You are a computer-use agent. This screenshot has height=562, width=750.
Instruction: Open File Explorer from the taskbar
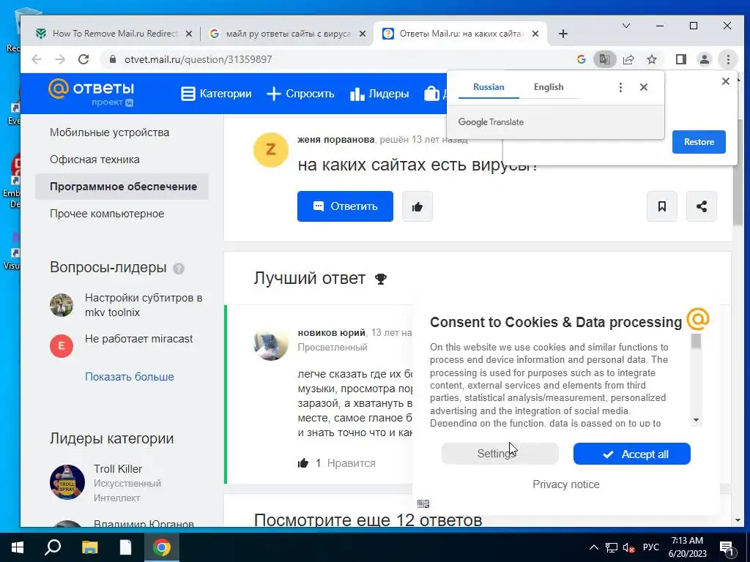click(89, 547)
